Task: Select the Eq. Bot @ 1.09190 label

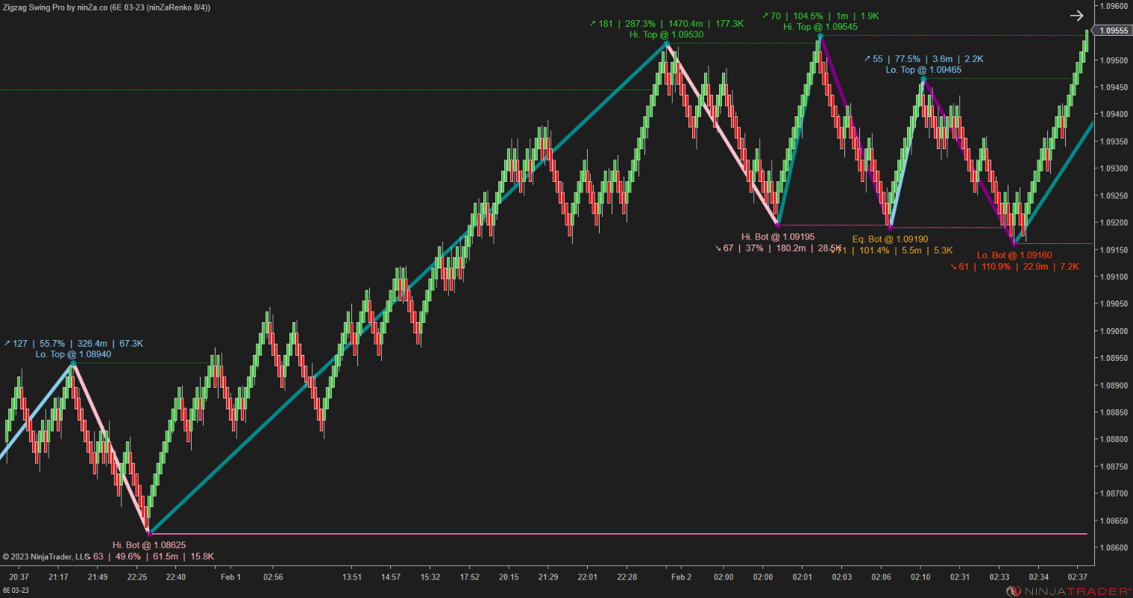Action: click(x=891, y=239)
